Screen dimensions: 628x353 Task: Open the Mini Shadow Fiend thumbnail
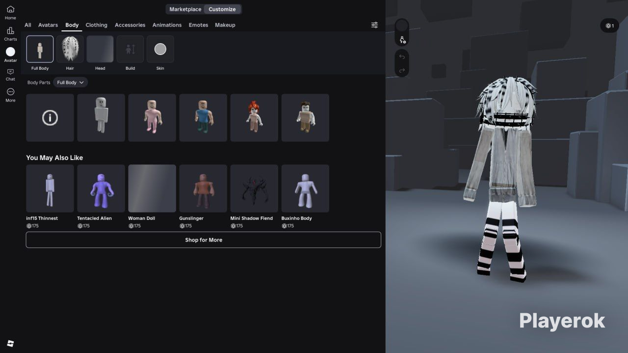(254, 189)
